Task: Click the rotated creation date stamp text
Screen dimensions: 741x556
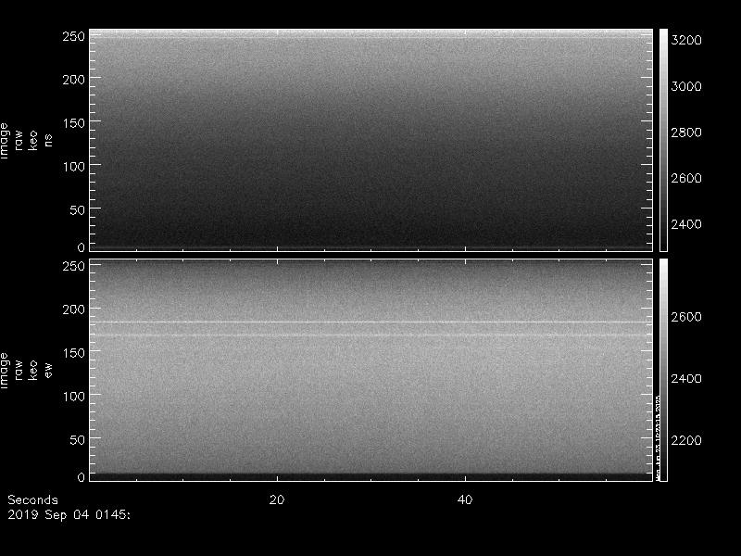Action: coord(658,437)
